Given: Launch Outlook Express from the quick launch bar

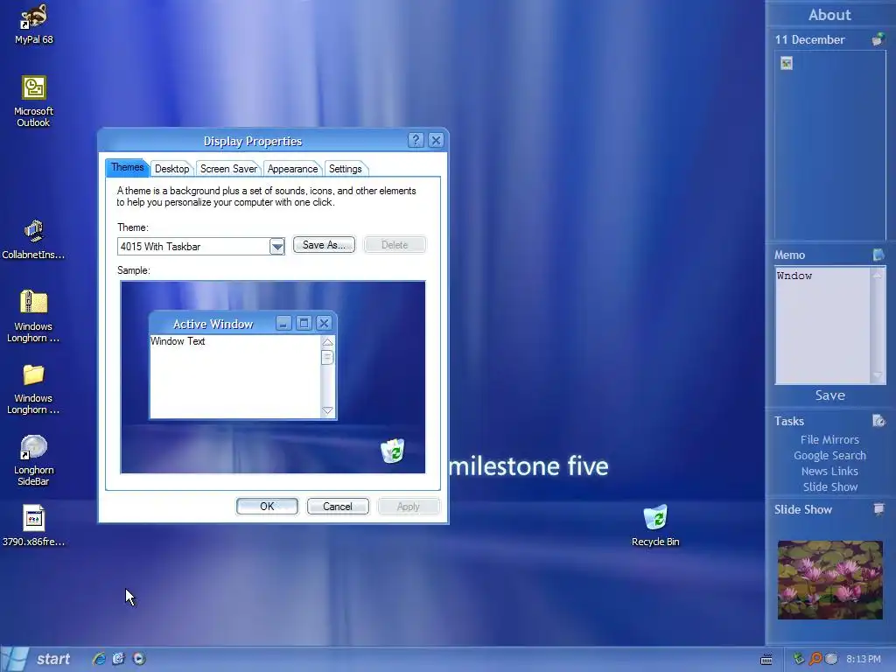Looking at the screenshot, I should [118, 659].
